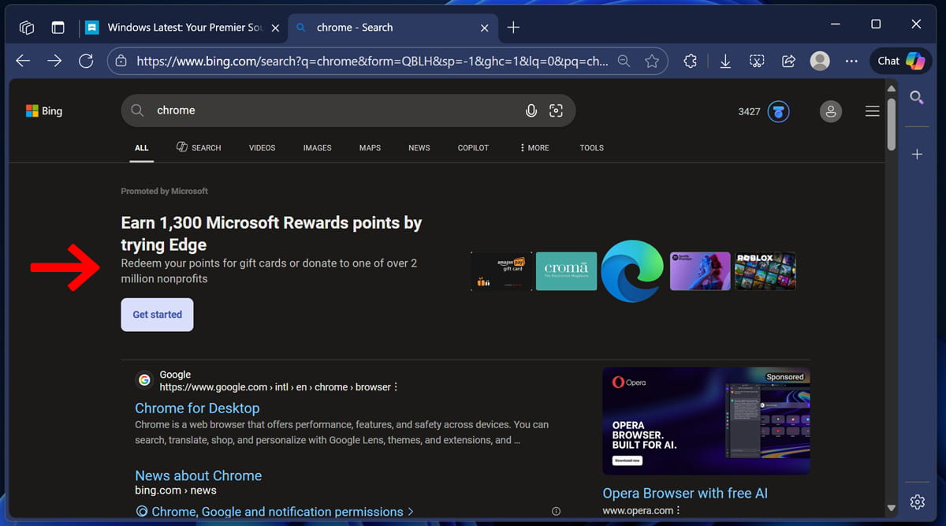The image size is (946, 526).
Task: Open the Downloads toolbar icon
Action: [724, 61]
